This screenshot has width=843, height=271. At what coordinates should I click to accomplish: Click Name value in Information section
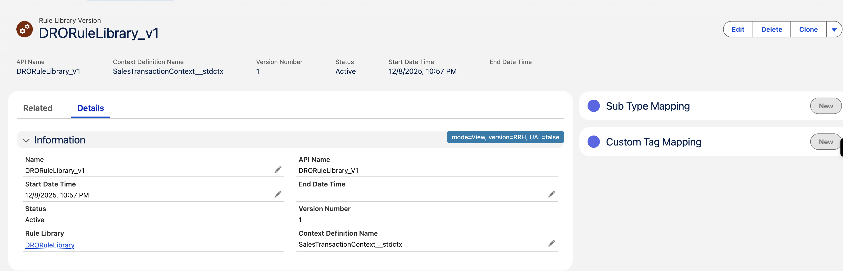[x=55, y=171]
